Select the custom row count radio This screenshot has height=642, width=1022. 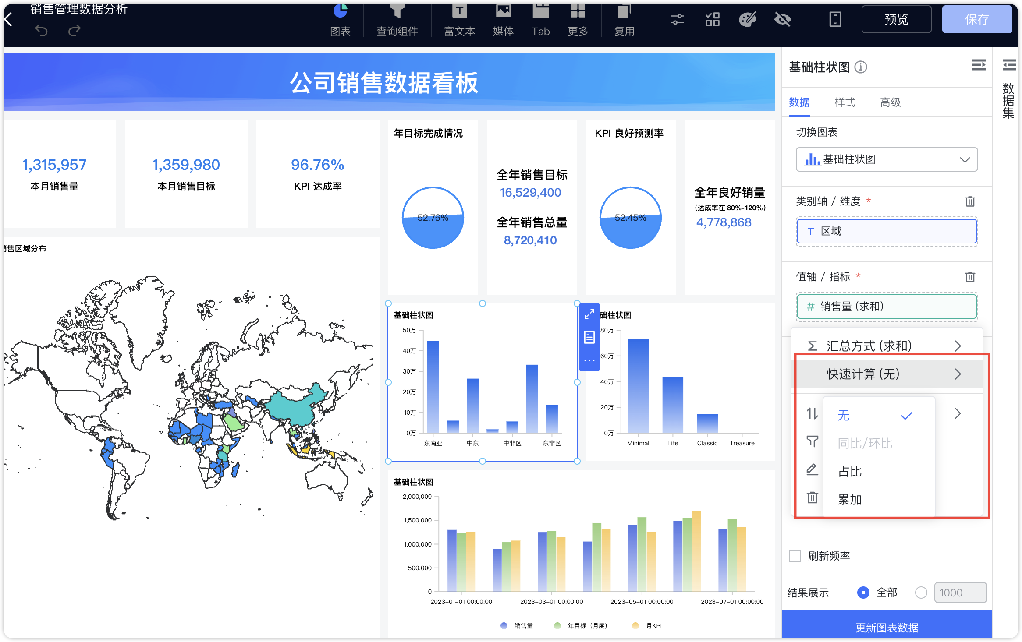(921, 593)
